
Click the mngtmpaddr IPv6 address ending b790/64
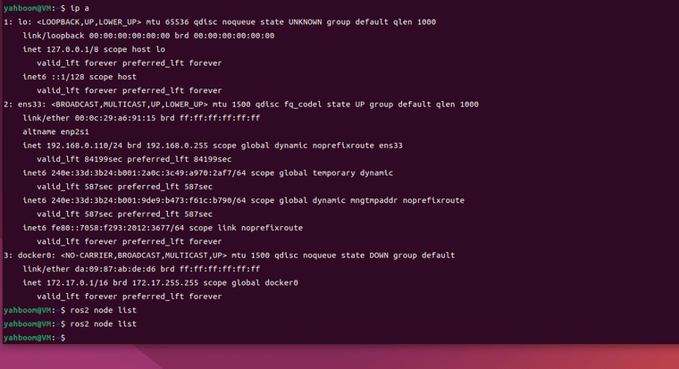(x=148, y=200)
